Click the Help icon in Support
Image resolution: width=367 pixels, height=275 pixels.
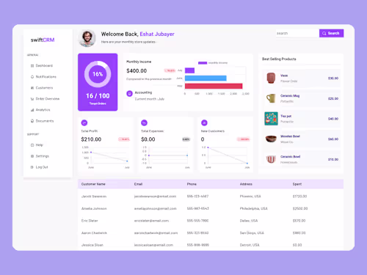coord(32,145)
